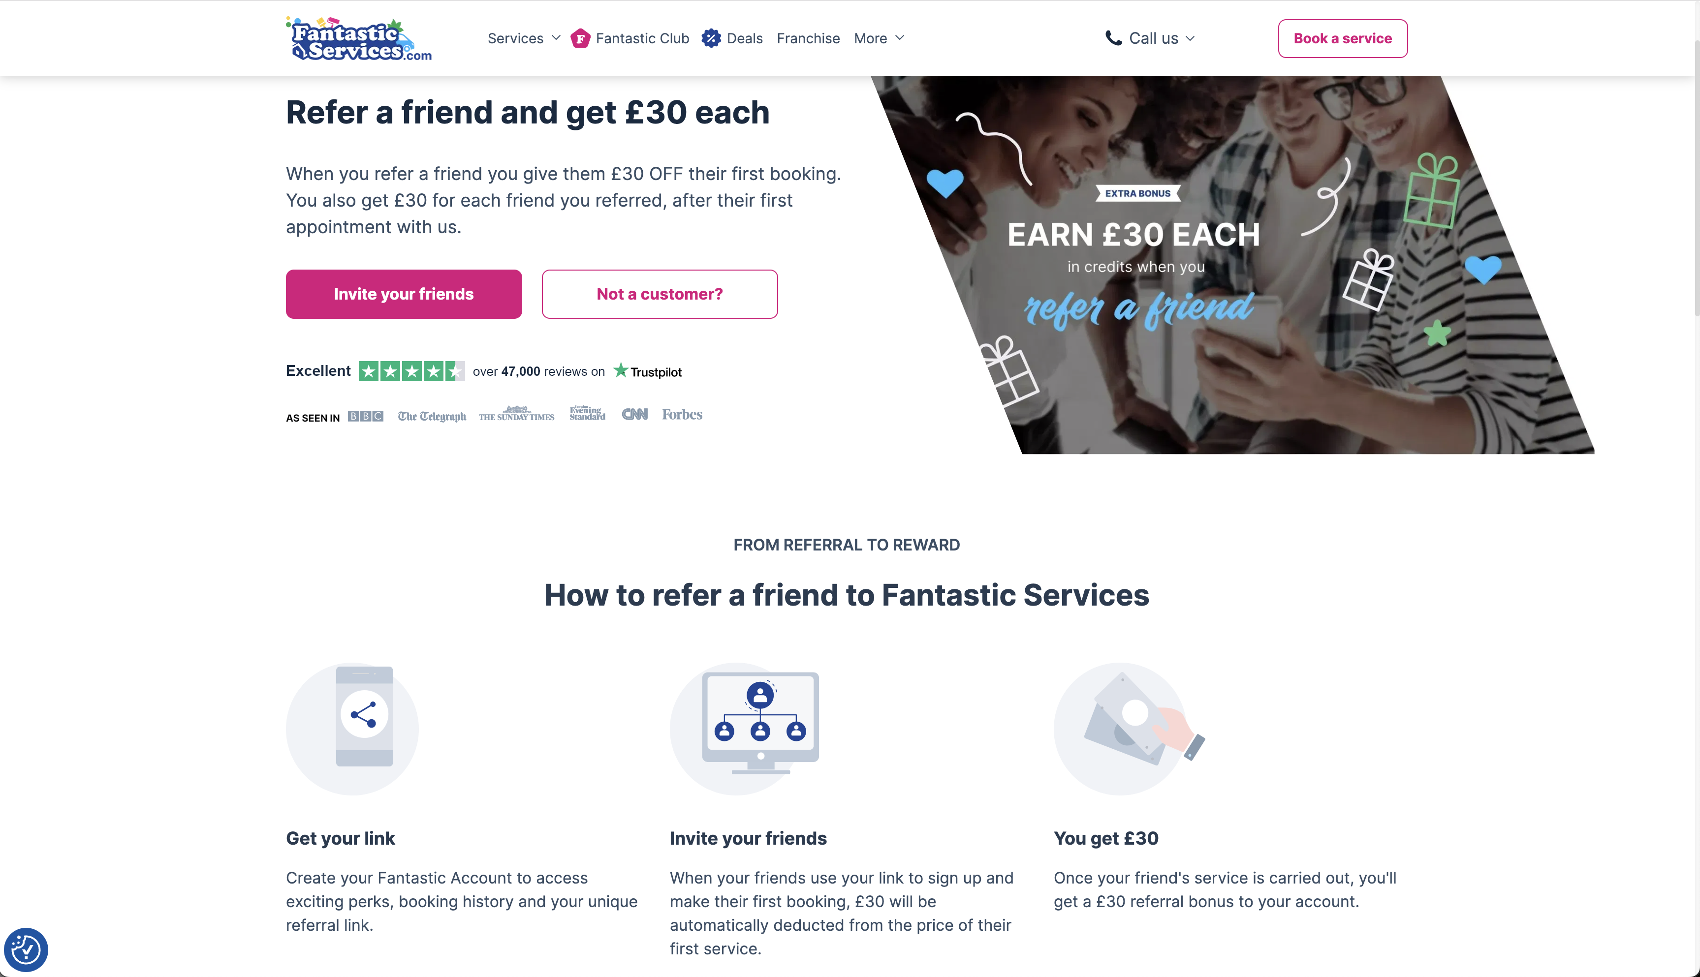Open the Fantastic Club page

(642, 38)
